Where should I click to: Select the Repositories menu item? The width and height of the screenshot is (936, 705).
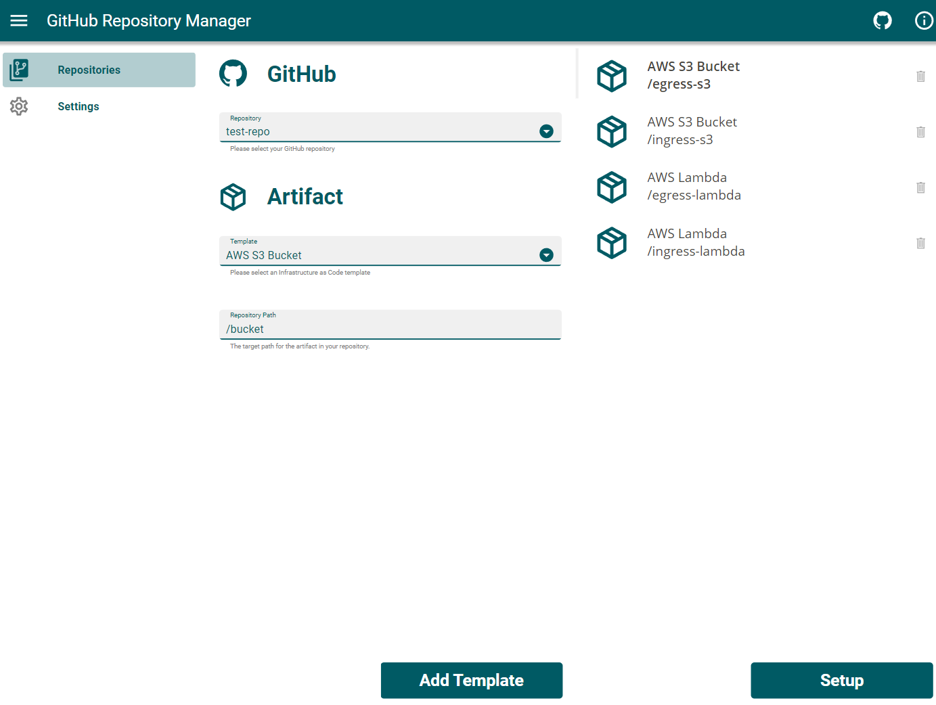pos(99,70)
